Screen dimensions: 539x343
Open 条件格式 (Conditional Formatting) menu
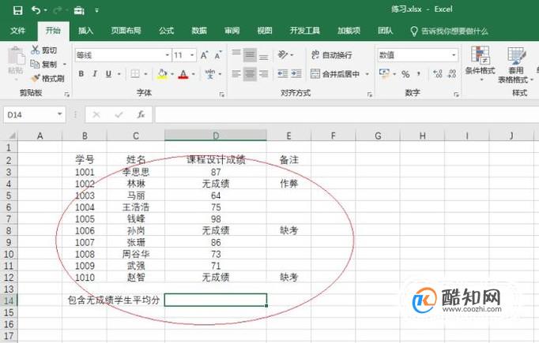click(481, 63)
